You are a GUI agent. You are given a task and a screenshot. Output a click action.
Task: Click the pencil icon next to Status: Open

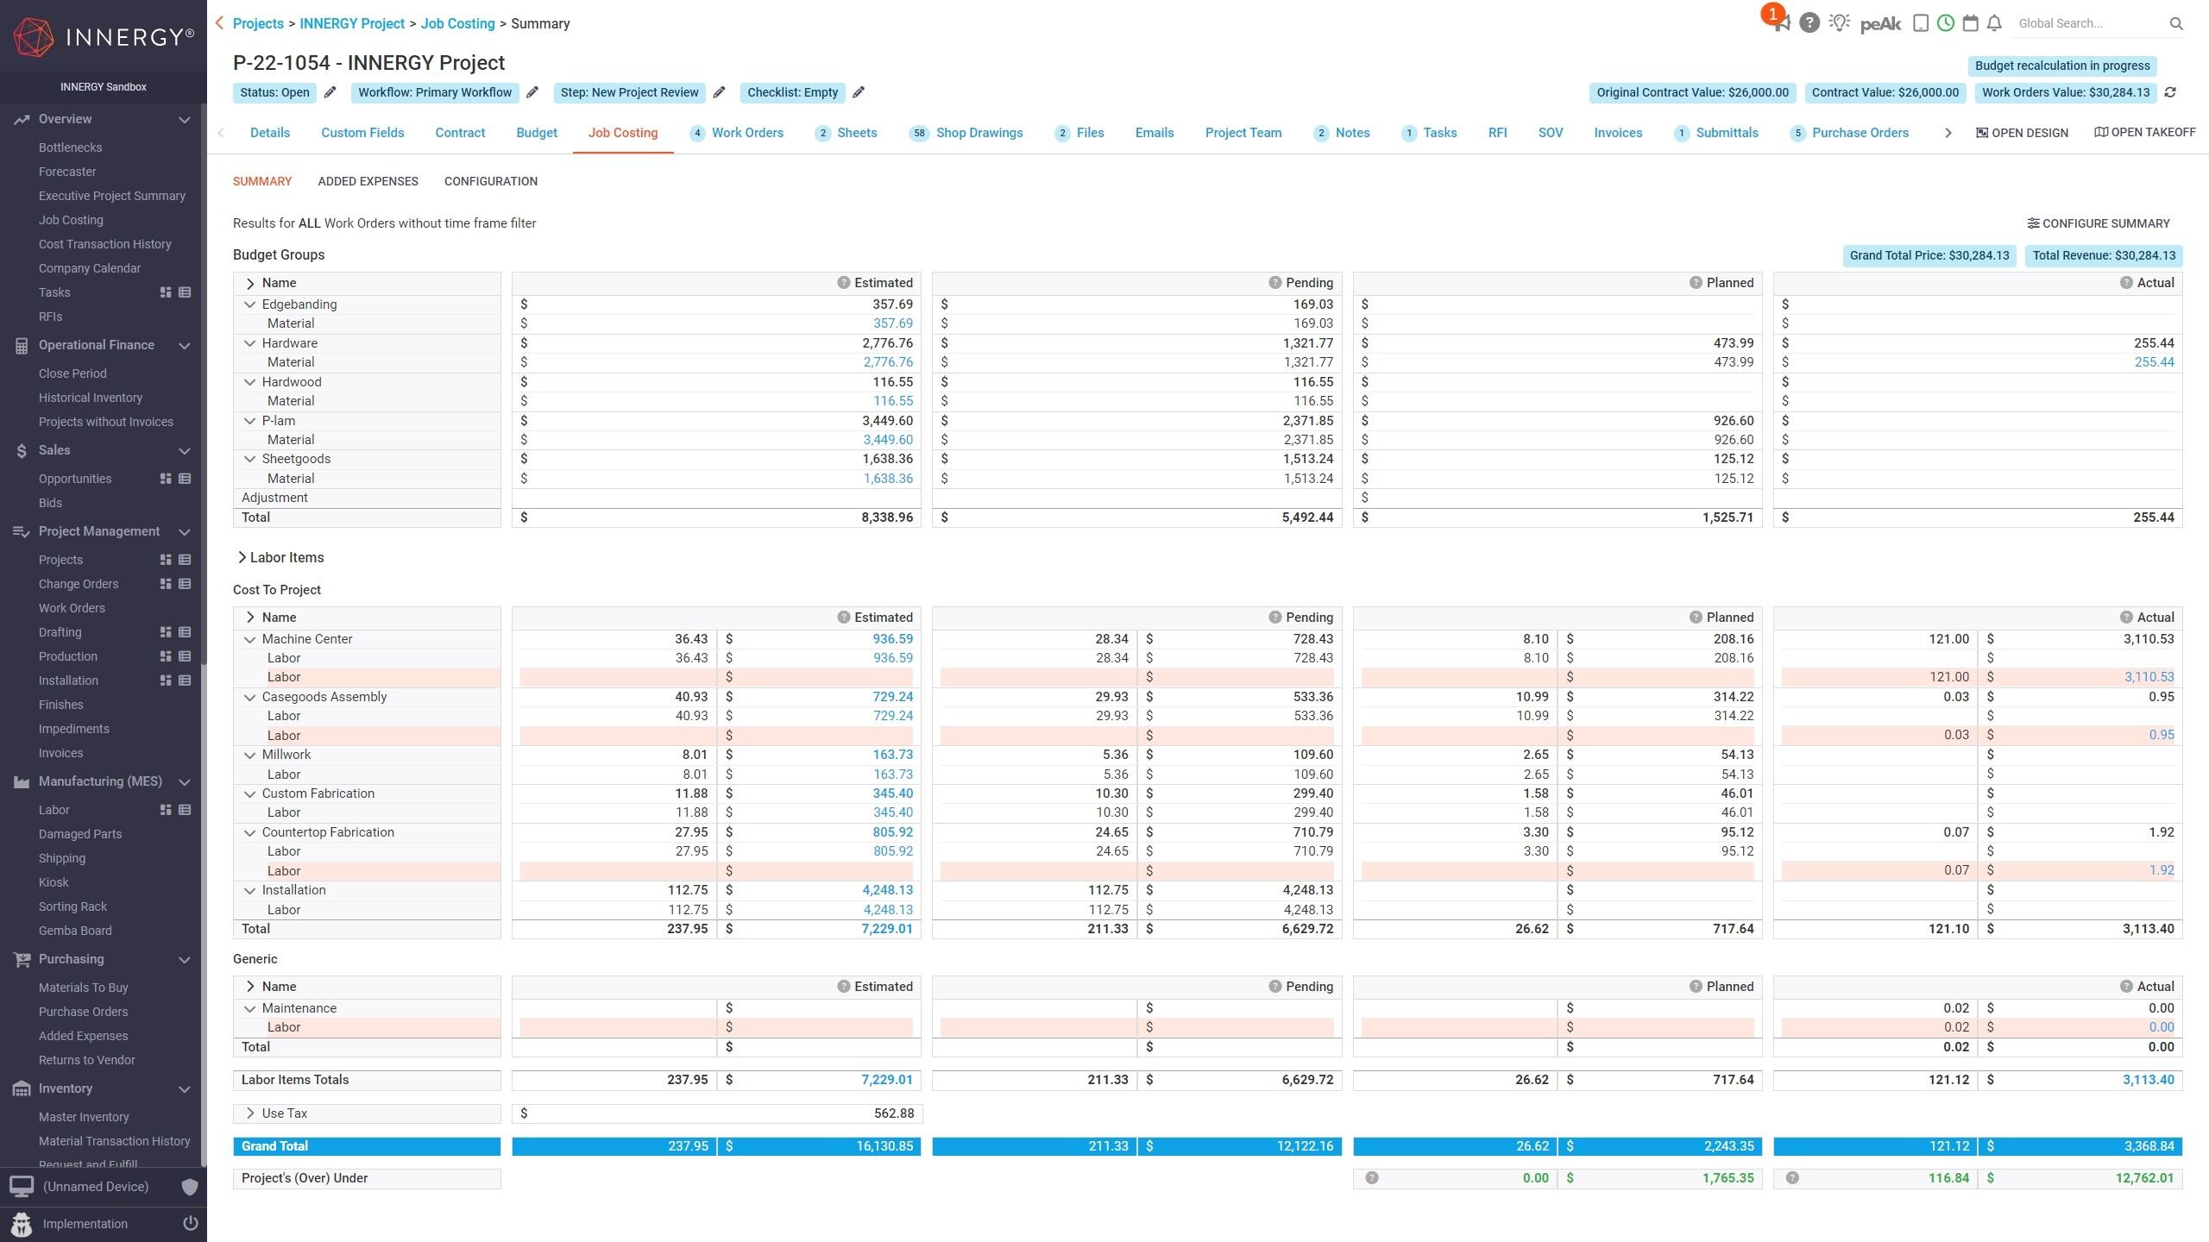pyautogui.click(x=330, y=92)
